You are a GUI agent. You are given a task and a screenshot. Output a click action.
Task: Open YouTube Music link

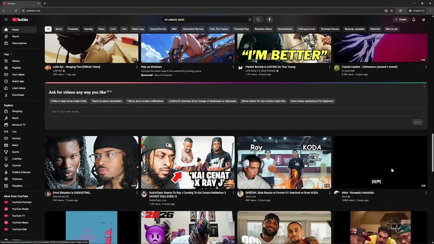(x=19, y=223)
